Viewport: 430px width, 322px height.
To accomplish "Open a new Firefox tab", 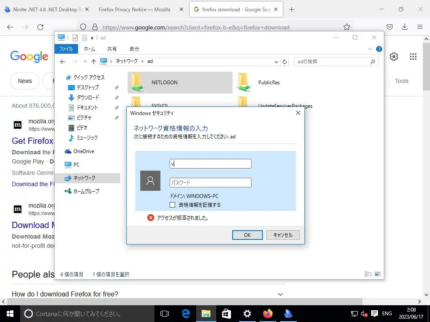I will click(291, 10).
